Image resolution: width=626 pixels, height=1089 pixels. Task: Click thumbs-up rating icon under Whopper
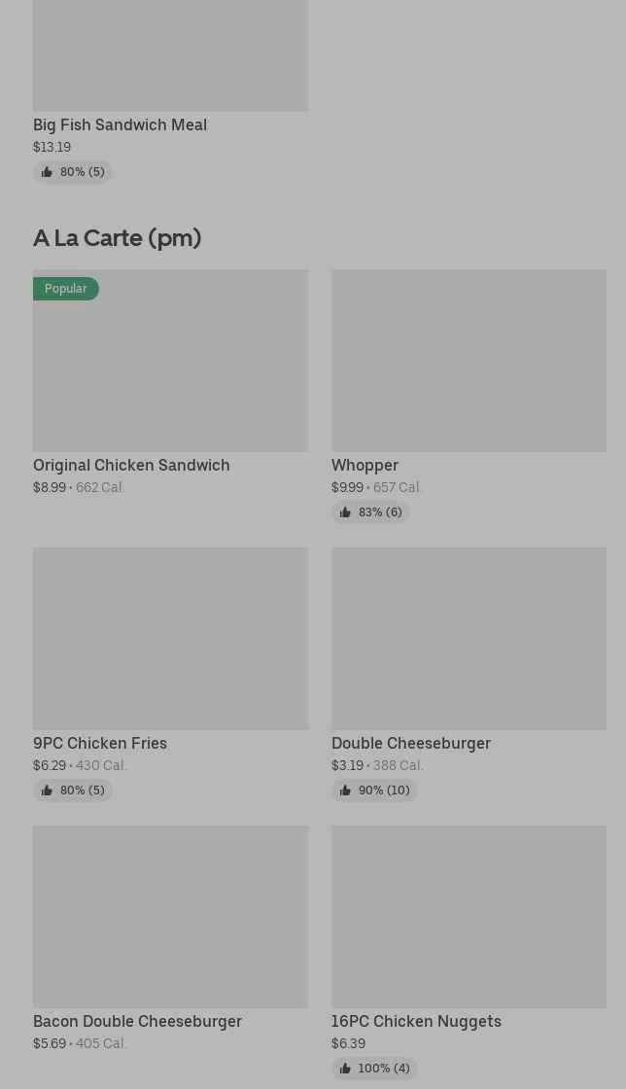click(345, 512)
